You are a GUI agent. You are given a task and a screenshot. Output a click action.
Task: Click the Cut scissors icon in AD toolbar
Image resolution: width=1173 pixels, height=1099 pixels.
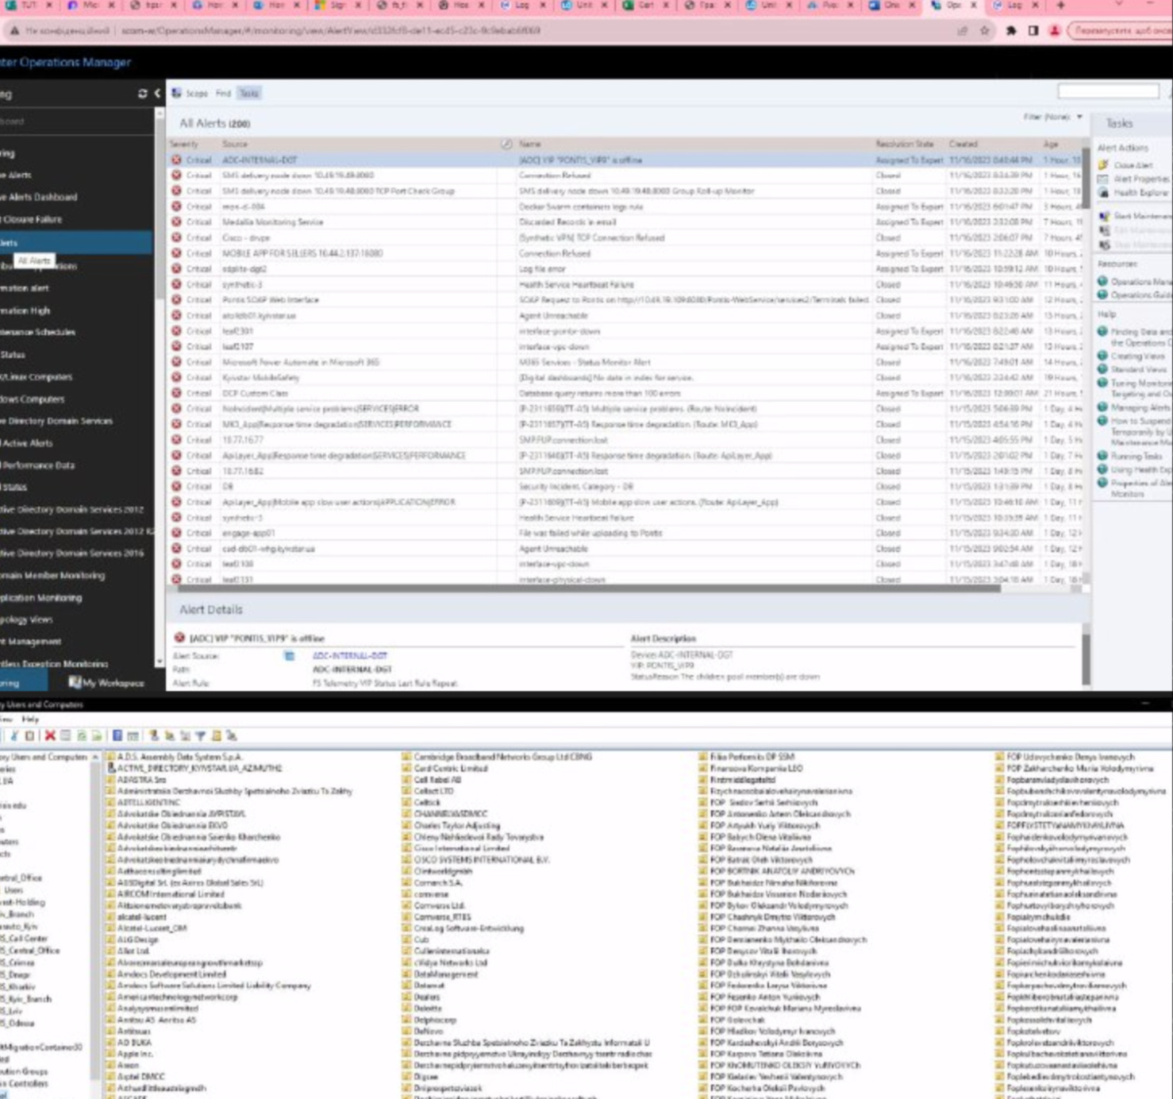click(x=13, y=736)
